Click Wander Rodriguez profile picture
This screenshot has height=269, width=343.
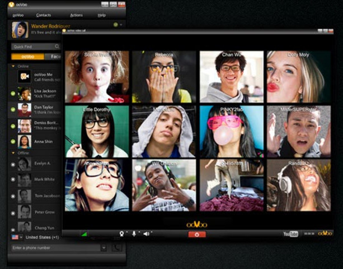(20, 30)
